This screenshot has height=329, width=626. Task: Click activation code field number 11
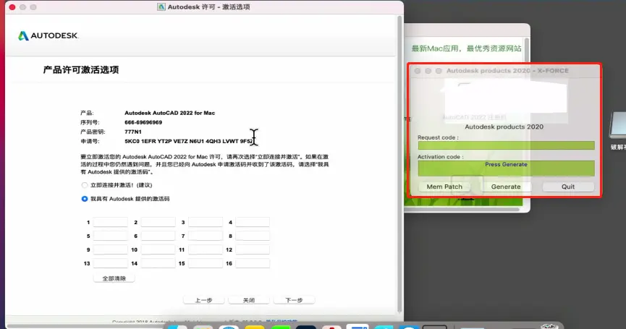click(206, 249)
